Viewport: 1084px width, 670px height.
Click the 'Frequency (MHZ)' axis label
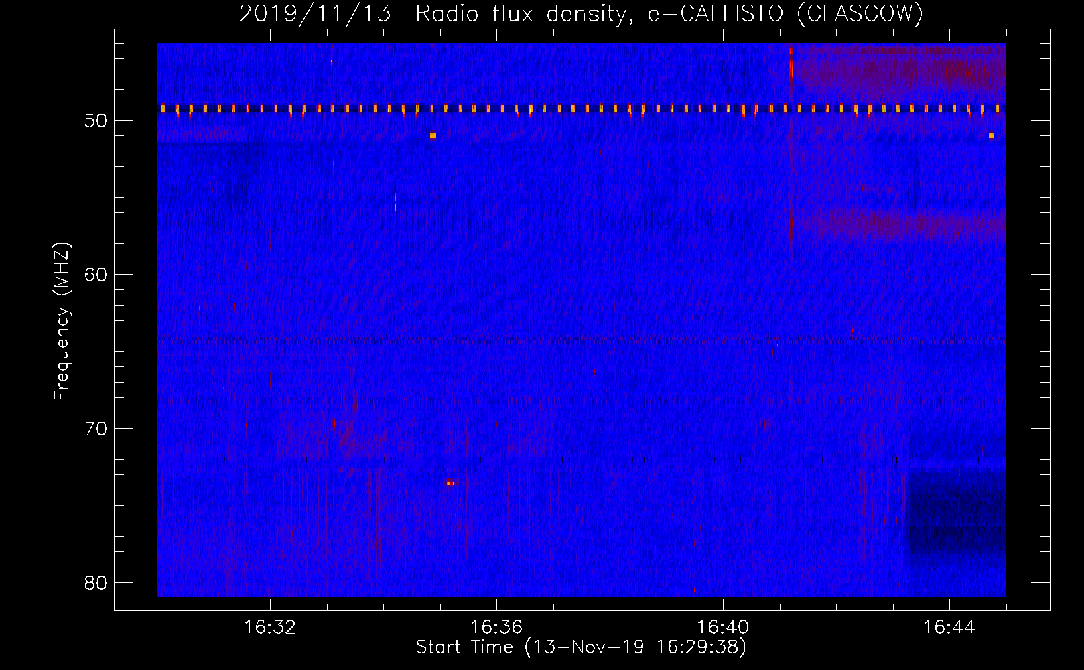[62, 322]
